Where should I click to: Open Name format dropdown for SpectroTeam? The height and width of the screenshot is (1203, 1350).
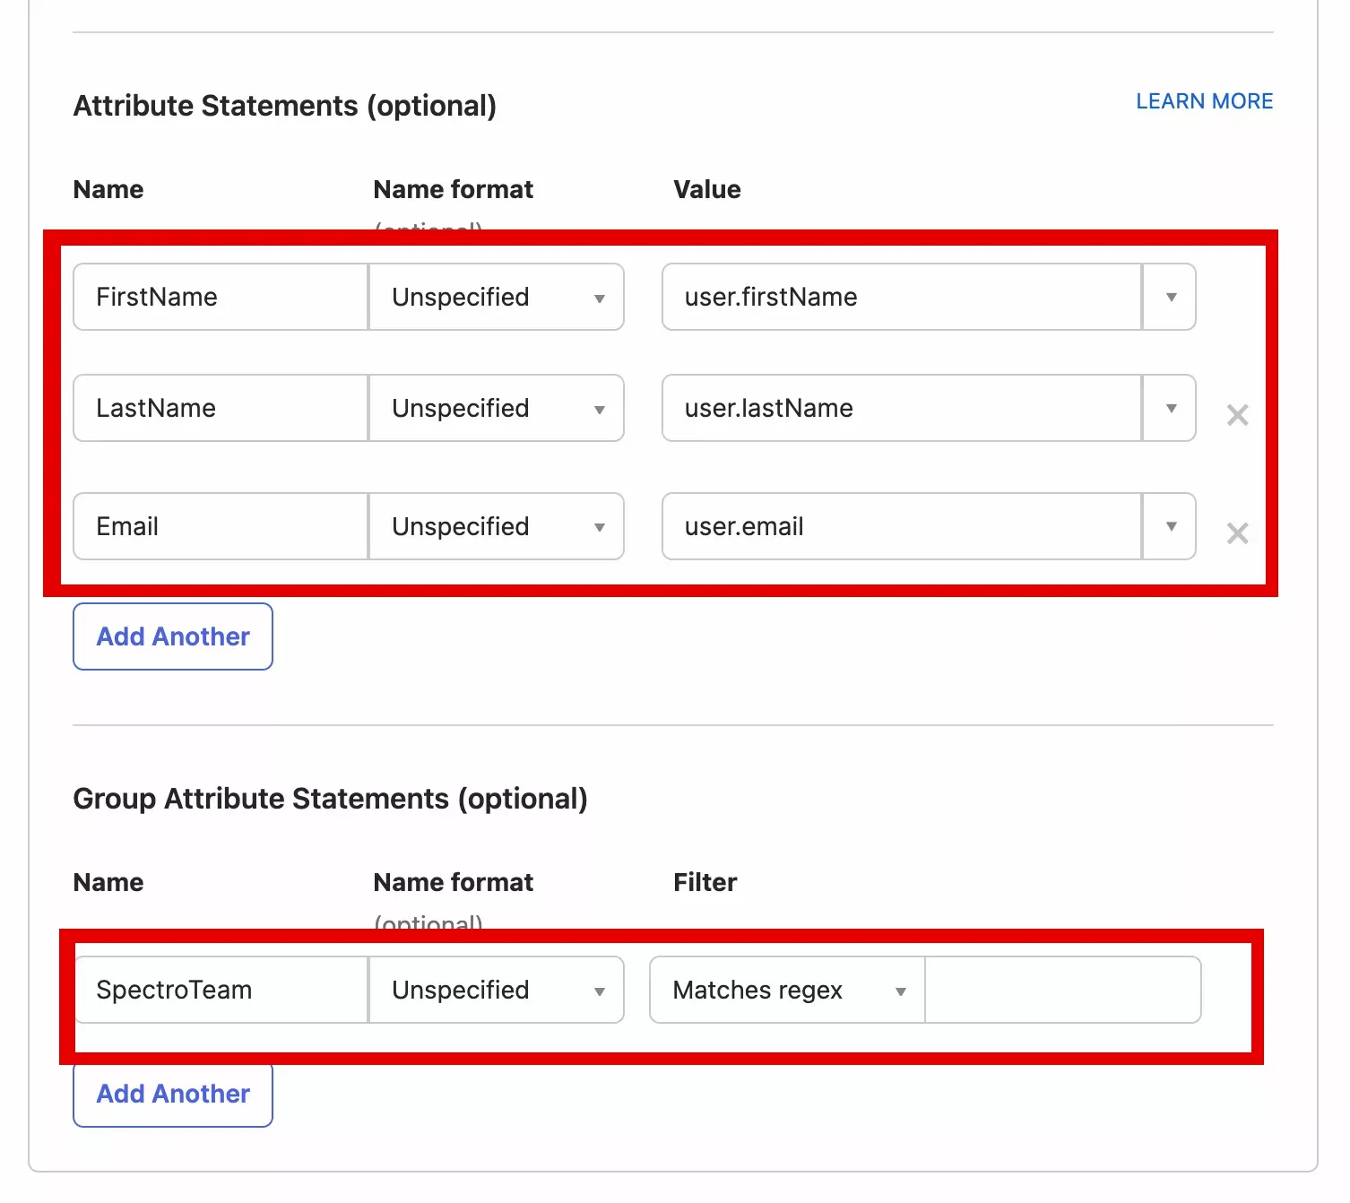click(497, 990)
